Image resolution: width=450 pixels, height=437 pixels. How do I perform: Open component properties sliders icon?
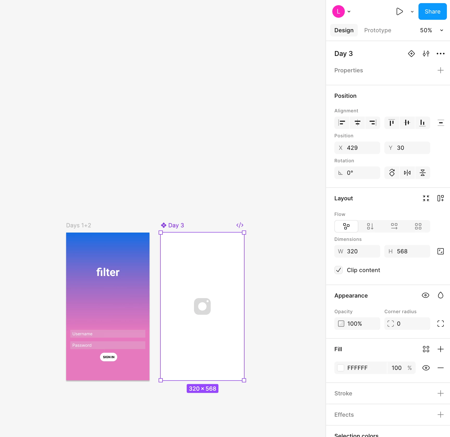[426, 54]
